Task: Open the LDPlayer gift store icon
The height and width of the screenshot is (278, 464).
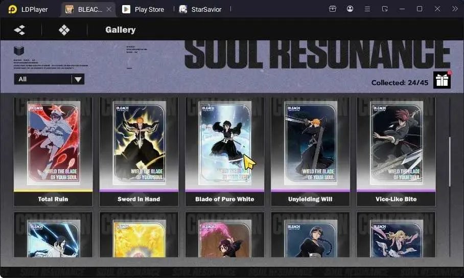Action: point(333,9)
